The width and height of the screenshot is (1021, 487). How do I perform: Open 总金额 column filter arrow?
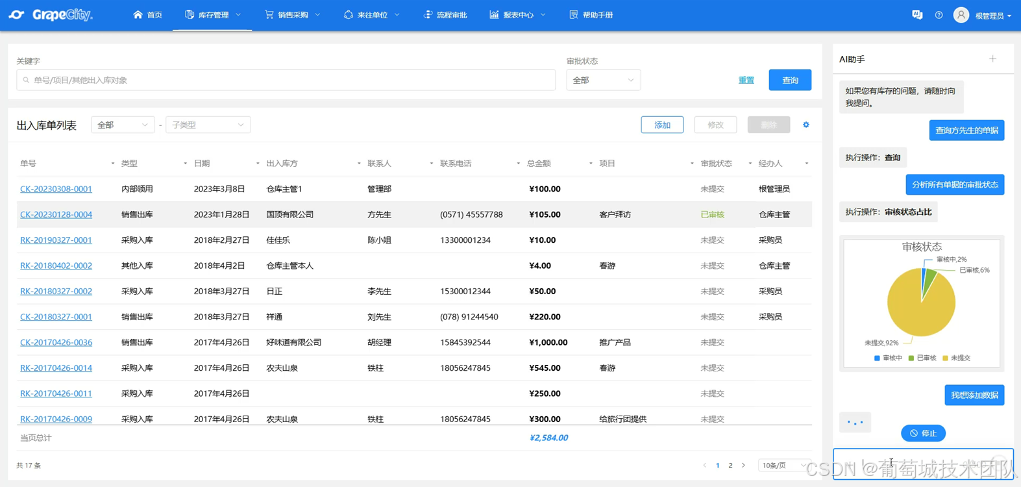[x=591, y=164]
